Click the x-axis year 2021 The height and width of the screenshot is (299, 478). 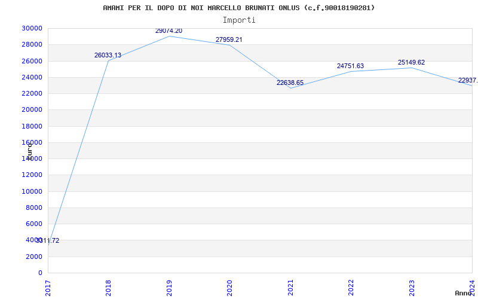pyautogui.click(x=290, y=288)
